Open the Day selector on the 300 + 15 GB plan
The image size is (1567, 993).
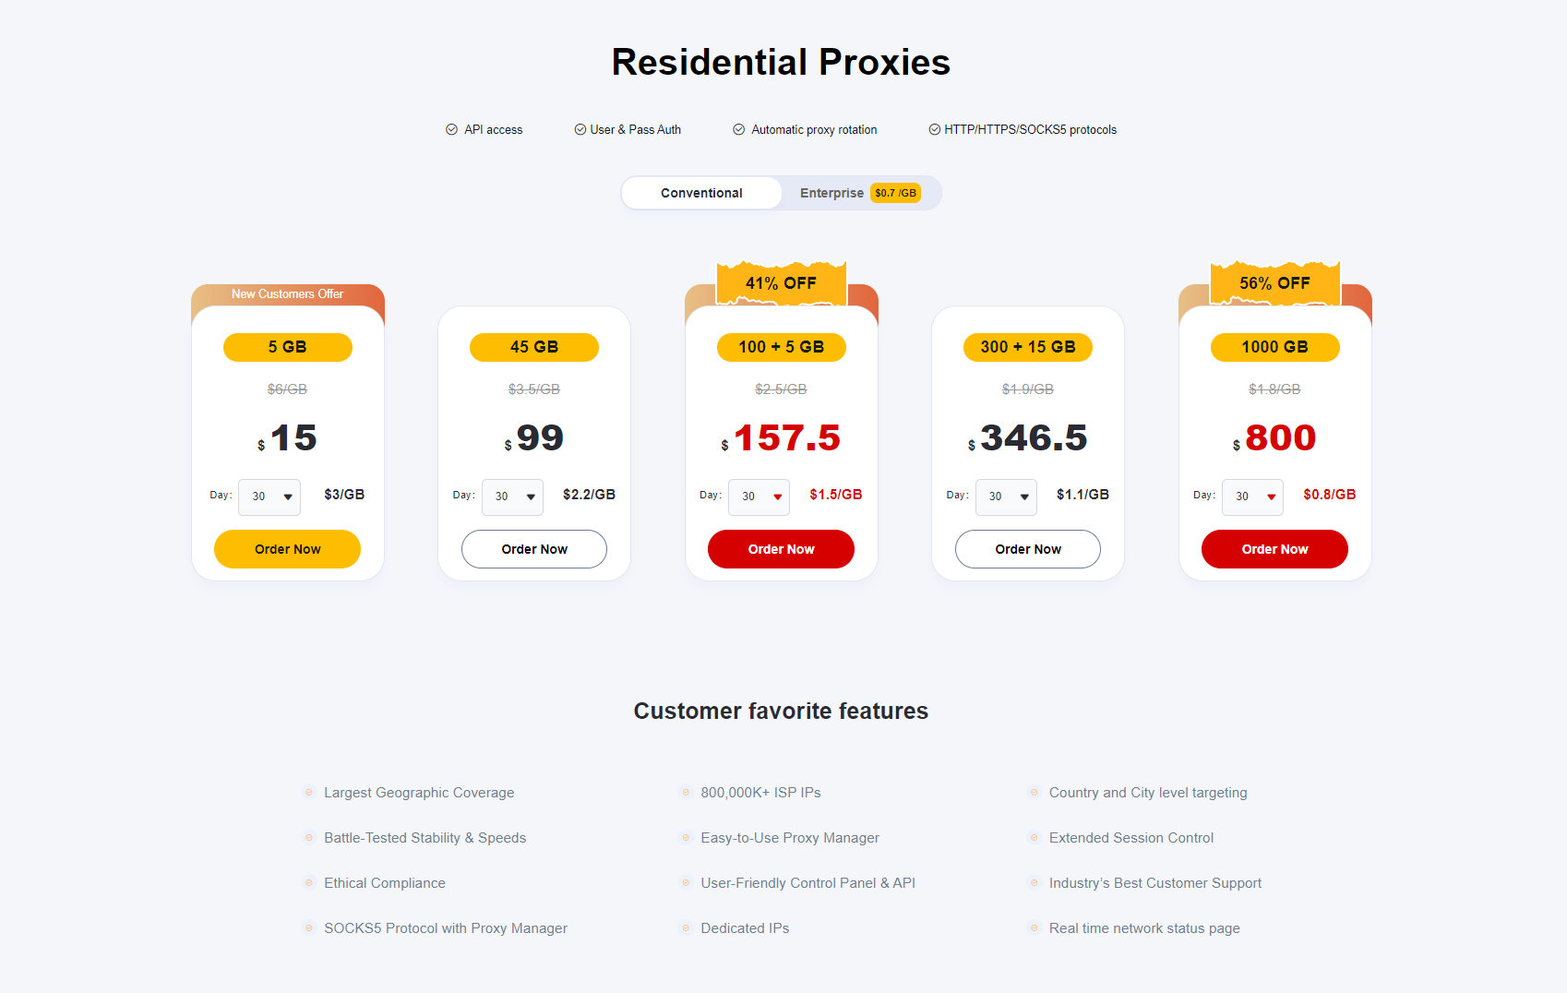pos(1006,497)
